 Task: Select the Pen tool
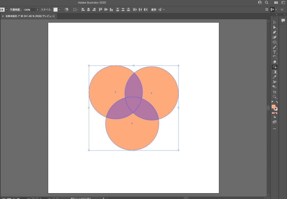coord(274,32)
